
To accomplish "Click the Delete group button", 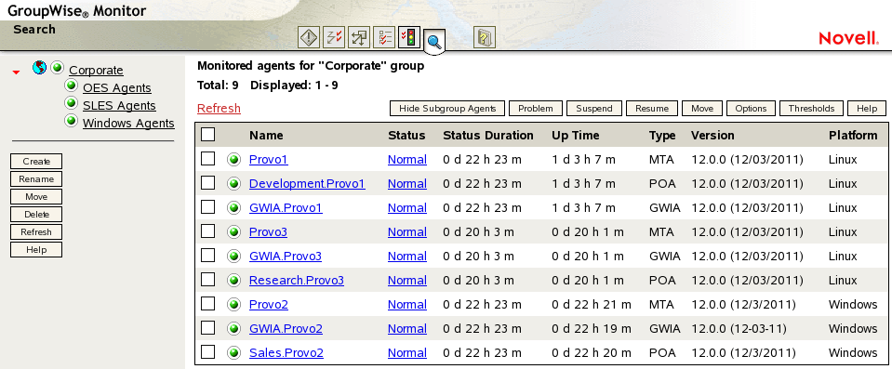I will click(x=36, y=215).
